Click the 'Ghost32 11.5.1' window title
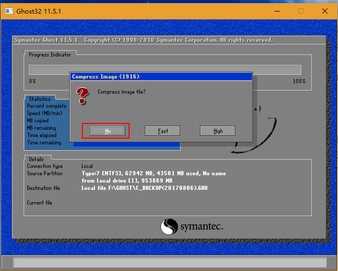Screen dimensions: 338x271 [x=39, y=11]
